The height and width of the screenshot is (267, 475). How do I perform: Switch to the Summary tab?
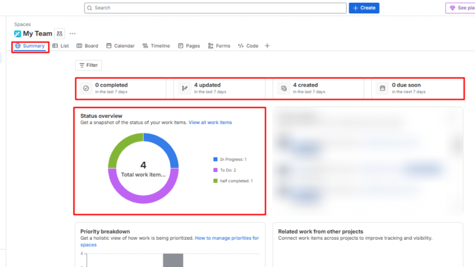tap(30, 45)
